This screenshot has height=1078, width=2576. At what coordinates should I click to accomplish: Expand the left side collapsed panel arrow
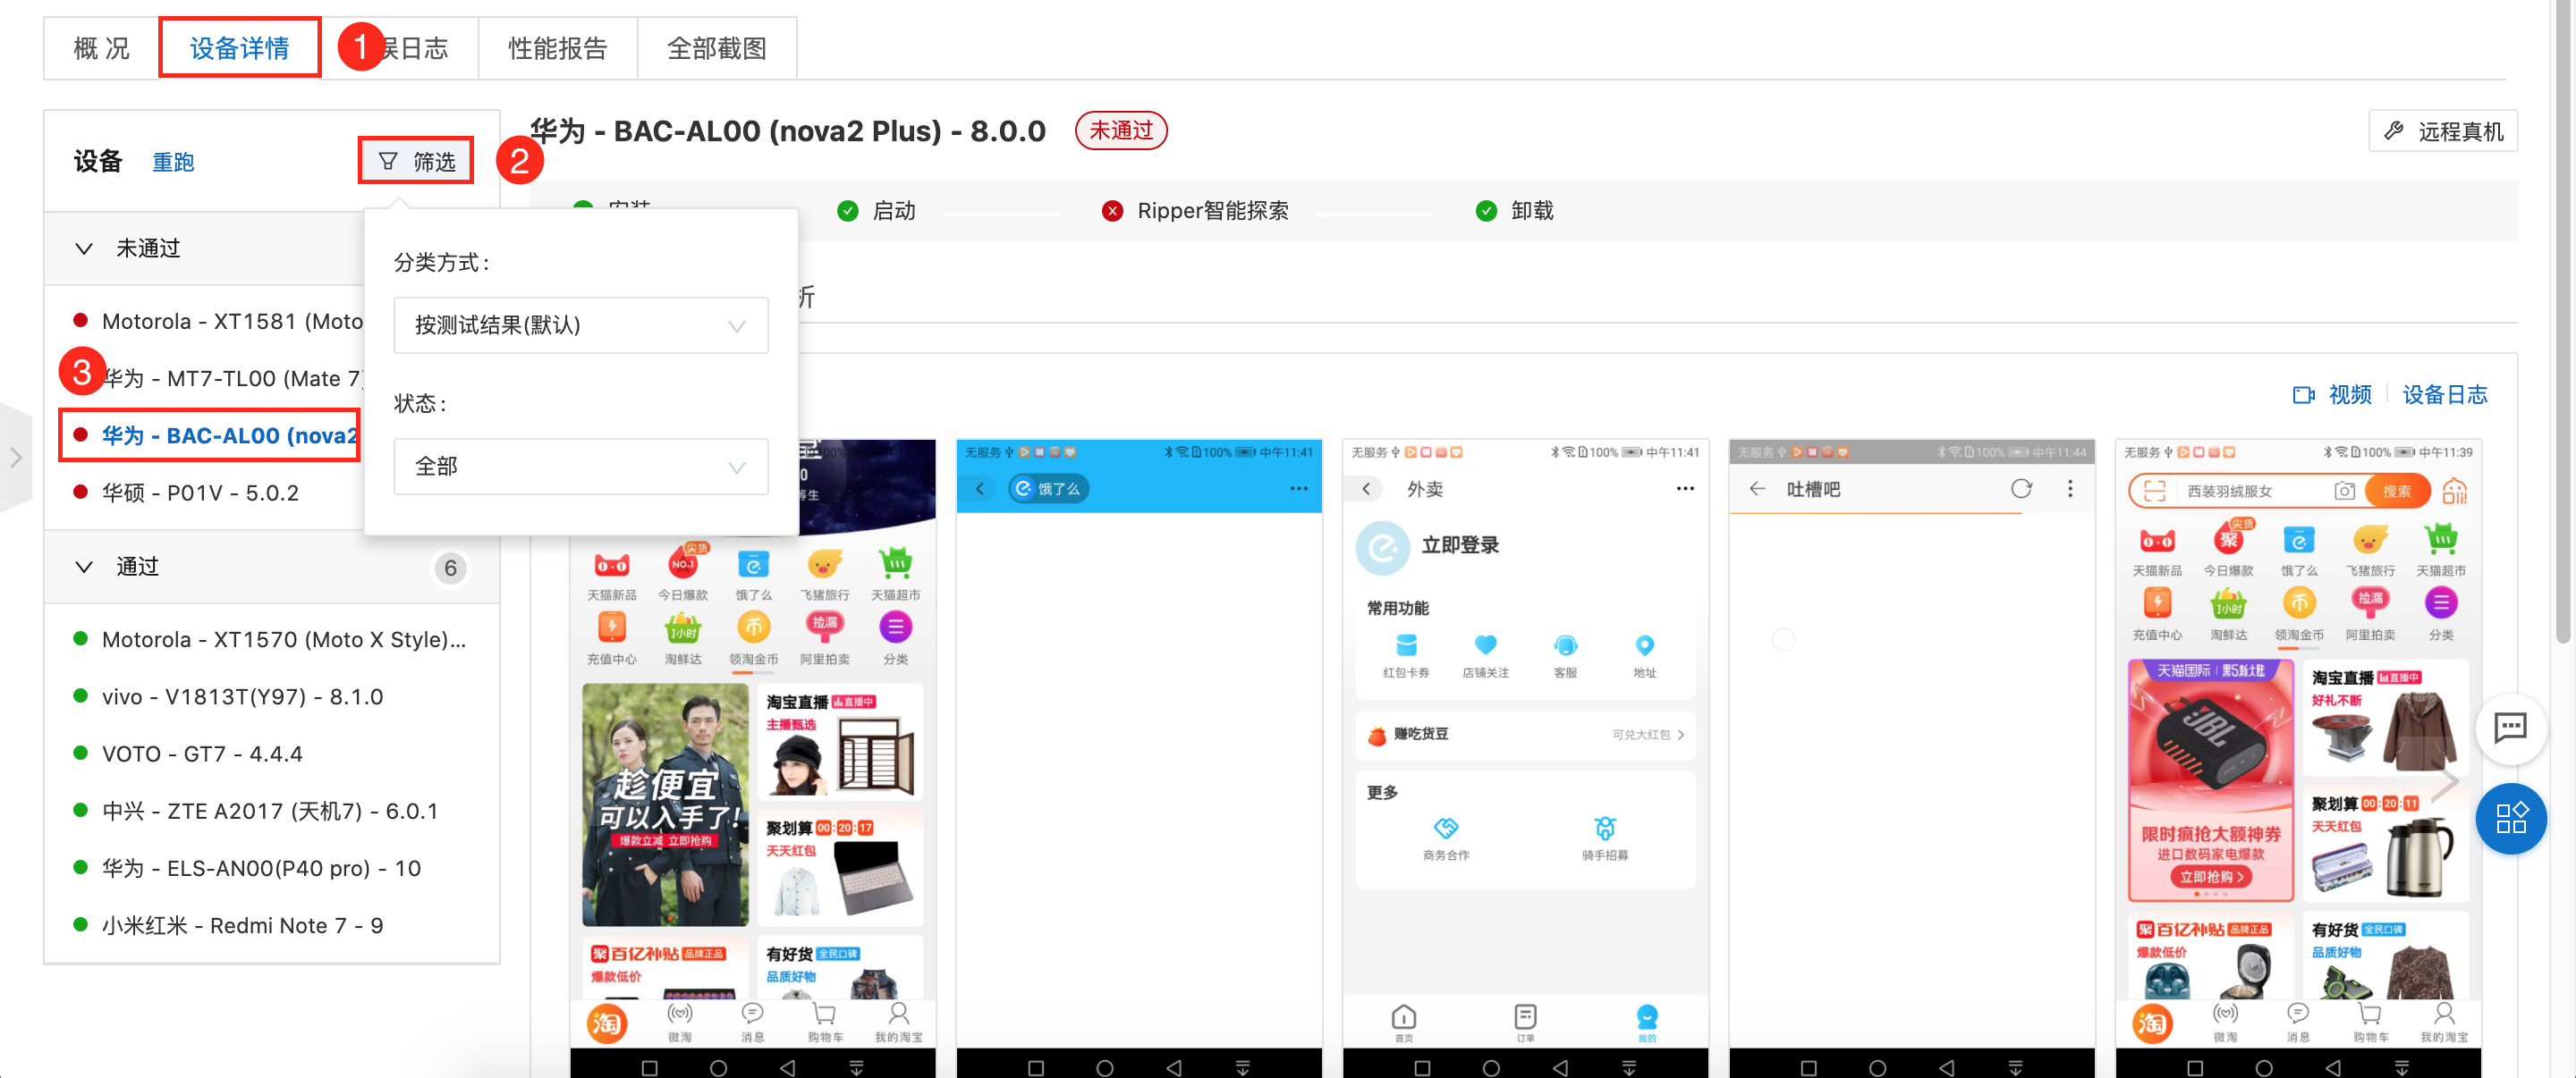pos(16,458)
